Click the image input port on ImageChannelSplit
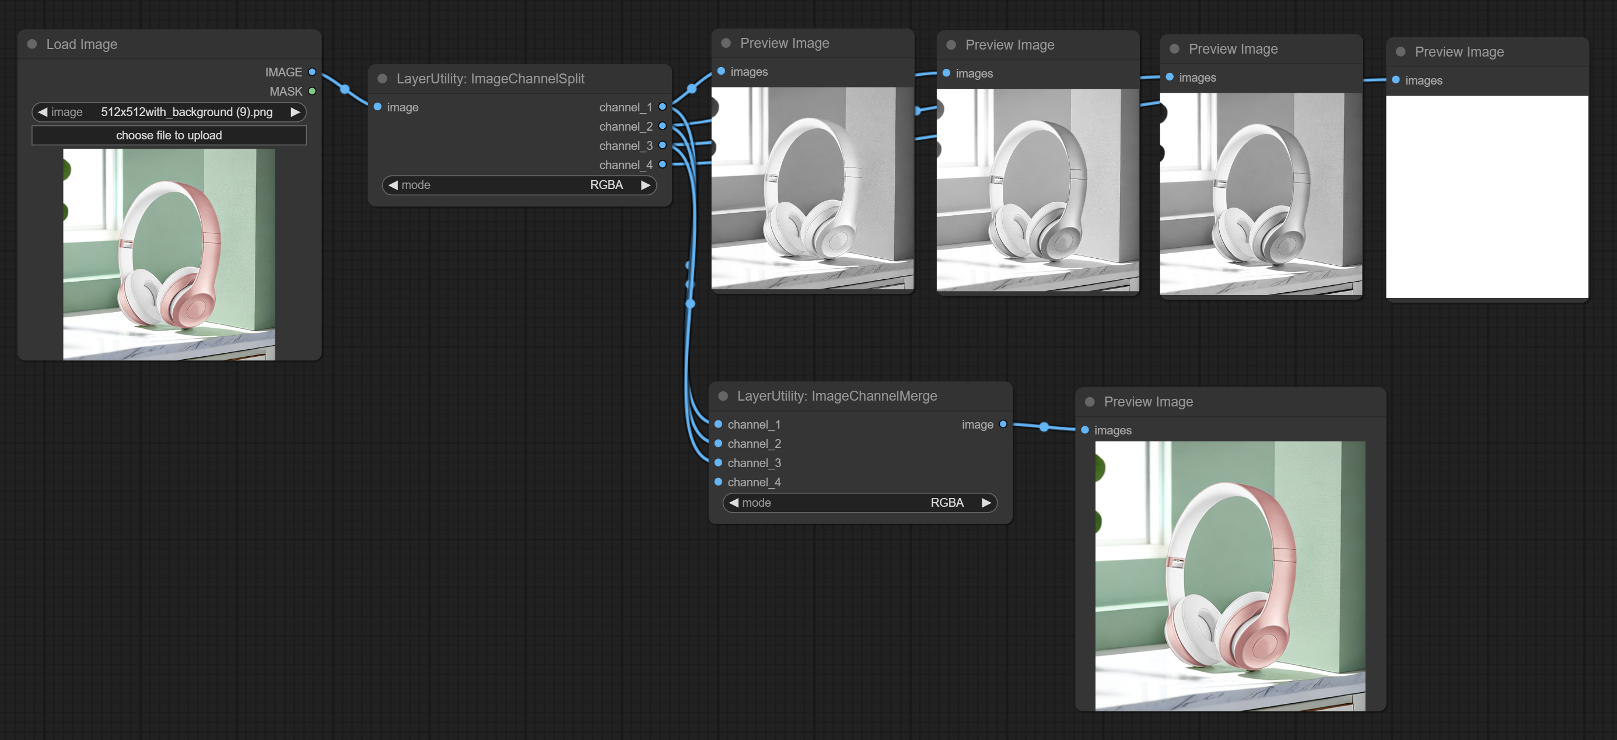Image resolution: width=1617 pixels, height=740 pixels. click(378, 107)
